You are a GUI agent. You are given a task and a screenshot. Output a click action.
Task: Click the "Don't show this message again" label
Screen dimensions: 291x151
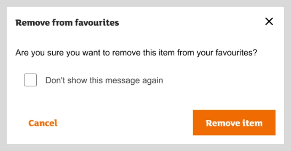(104, 80)
